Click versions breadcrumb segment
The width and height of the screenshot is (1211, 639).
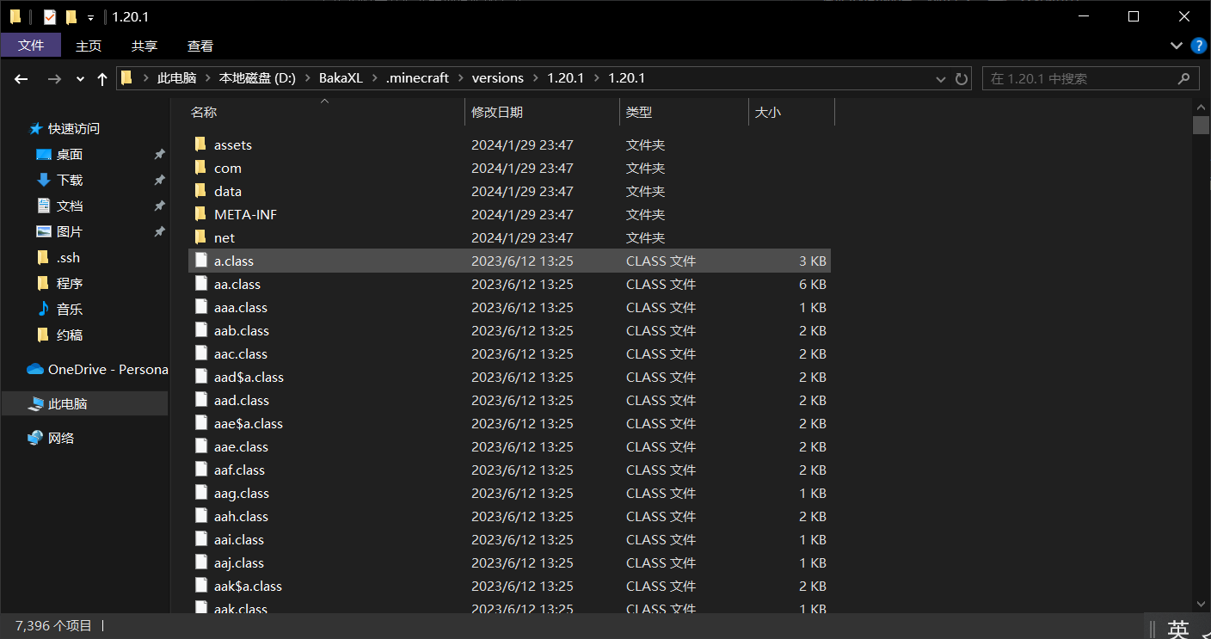coord(498,78)
